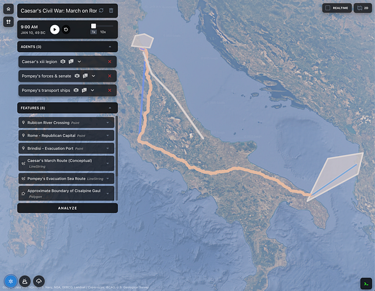Image resolution: width=375 pixels, height=291 pixels.
Task: Click the scenario title Caesar's Civil War
Action: click(x=59, y=11)
